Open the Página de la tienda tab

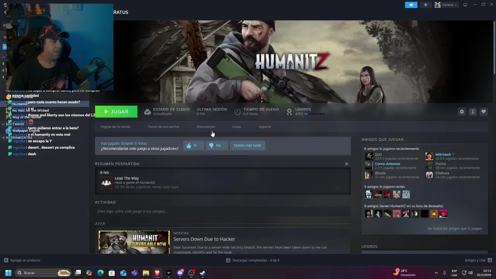tap(115, 127)
